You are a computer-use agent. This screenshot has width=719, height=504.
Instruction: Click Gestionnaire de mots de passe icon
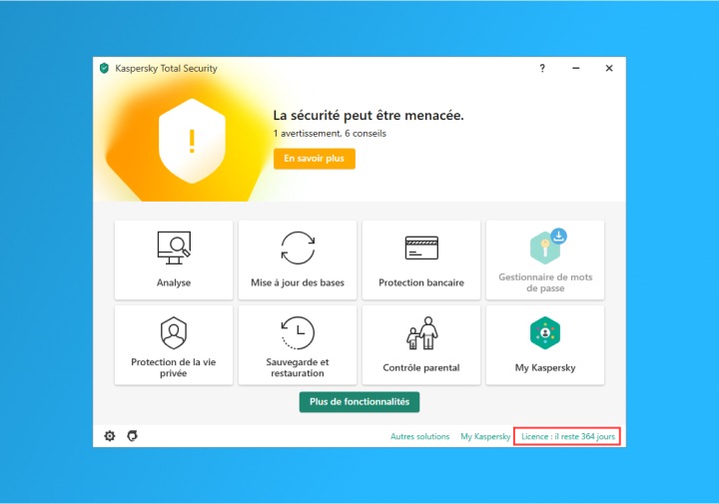coord(545,246)
